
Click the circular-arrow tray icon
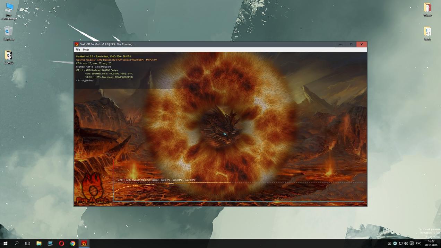click(x=389, y=243)
